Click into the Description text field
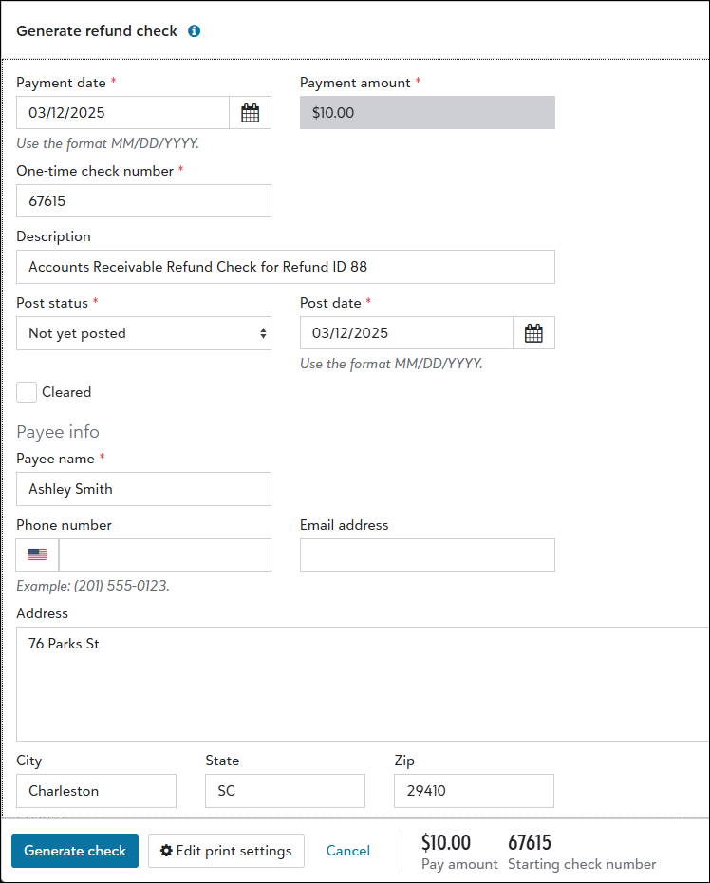This screenshot has width=710, height=883. 286,267
